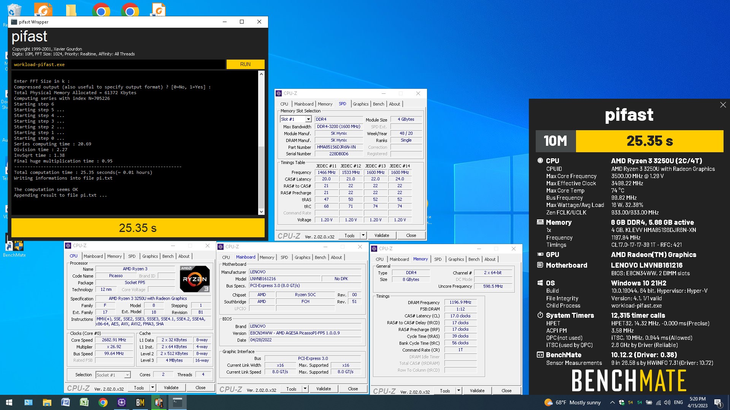
Task: Open Graphics tab in SPD window
Action: tap(360, 104)
